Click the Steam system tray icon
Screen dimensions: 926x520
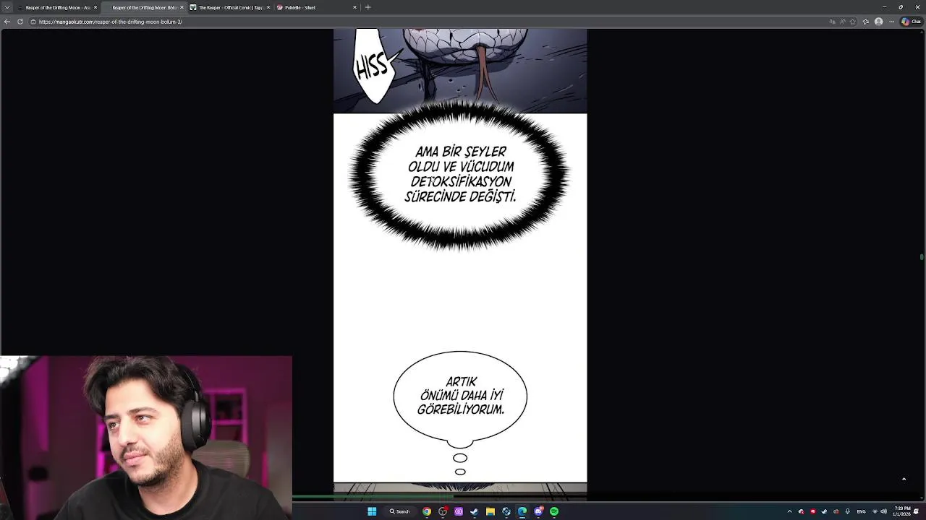point(824,511)
